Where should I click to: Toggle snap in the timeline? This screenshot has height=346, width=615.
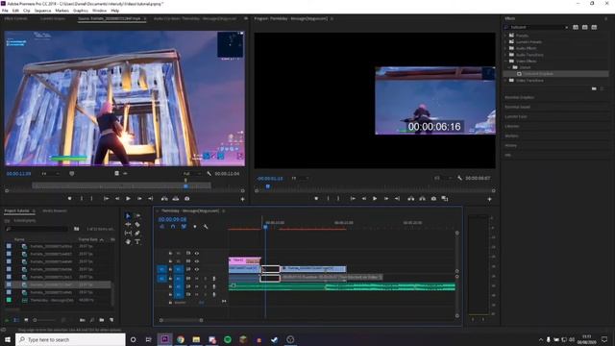click(173, 227)
